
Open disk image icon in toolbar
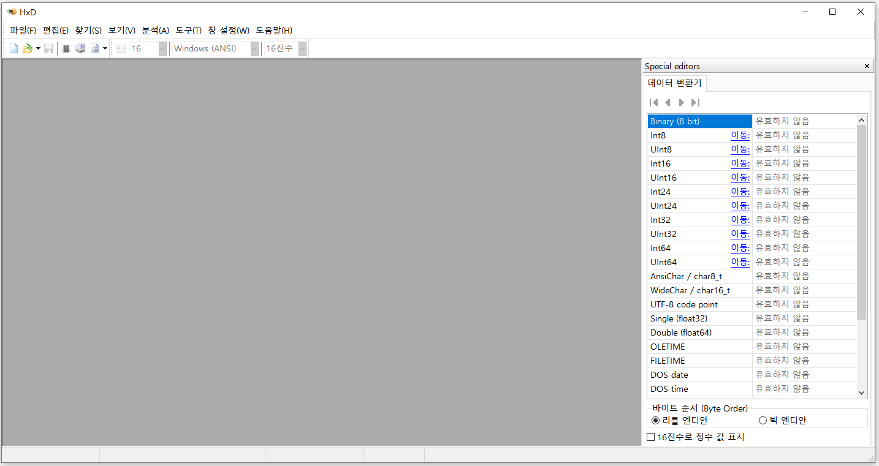click(94, 48)
